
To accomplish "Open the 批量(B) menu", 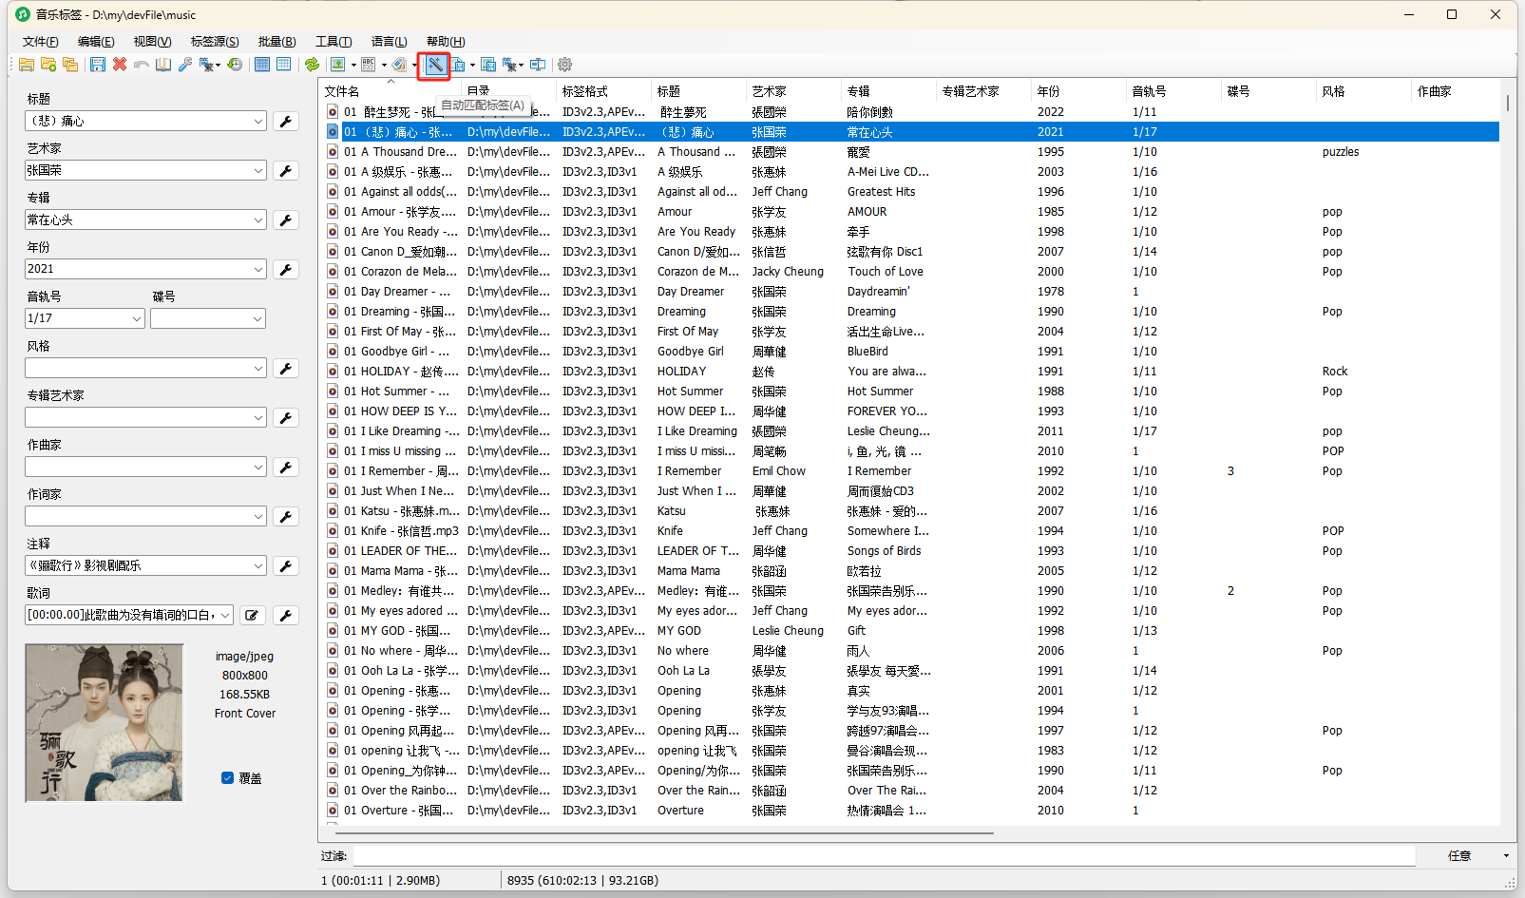I will [276, 42].
